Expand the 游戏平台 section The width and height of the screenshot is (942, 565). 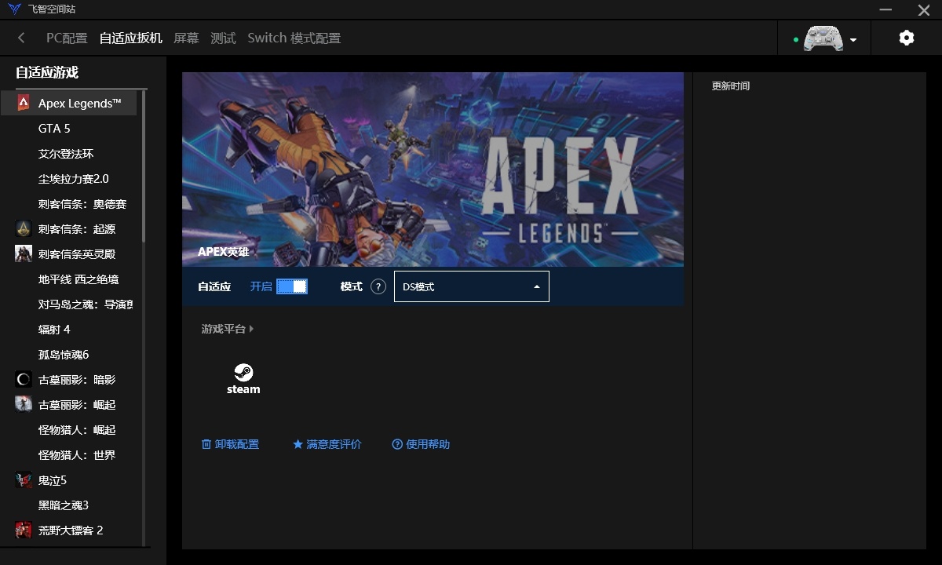(x=228, y=329)
